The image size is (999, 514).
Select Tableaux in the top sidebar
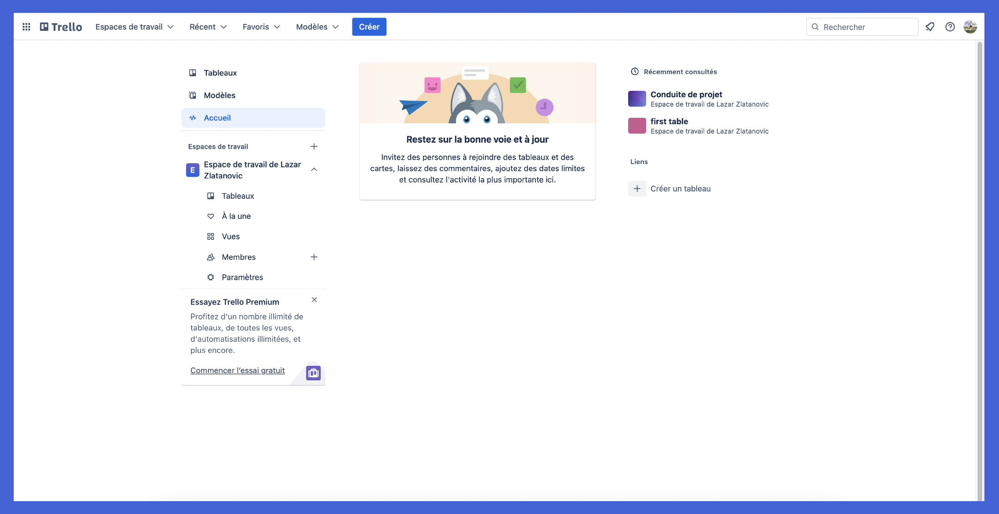[x=220, y=73]
